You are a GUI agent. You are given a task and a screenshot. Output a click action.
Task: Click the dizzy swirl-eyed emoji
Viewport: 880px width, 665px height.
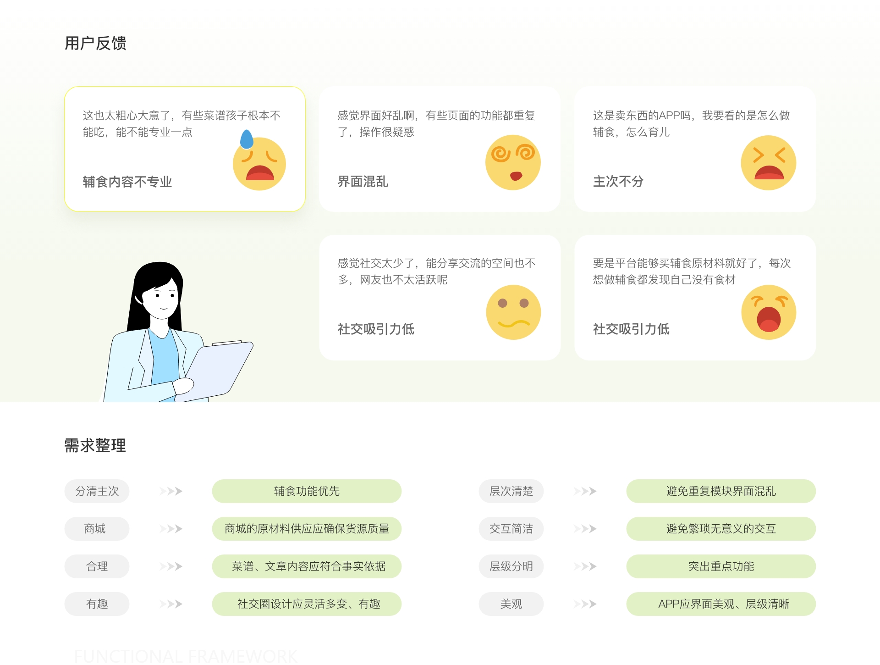pyautogui.click(x=513, y=162)
